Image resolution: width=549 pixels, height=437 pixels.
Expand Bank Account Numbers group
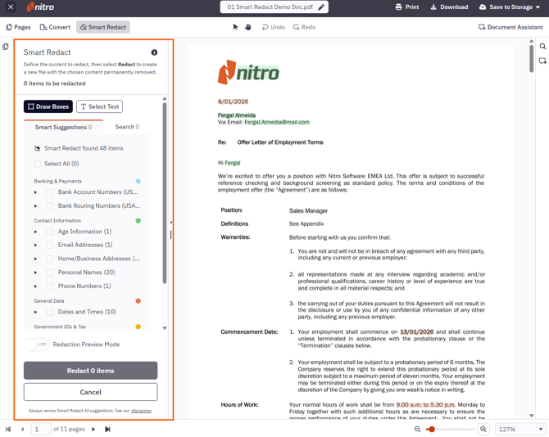coord(36,192)
